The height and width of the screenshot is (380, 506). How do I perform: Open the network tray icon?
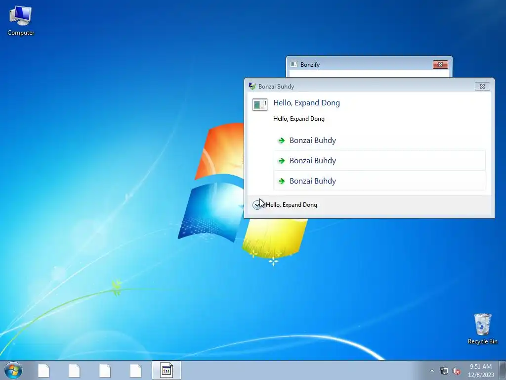coord(444,371)
